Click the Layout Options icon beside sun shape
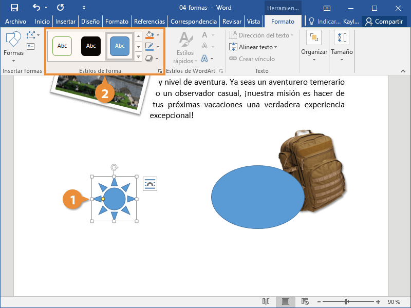Image resolution: width=411 pixels, height=308 pixels. pos(150,184)
